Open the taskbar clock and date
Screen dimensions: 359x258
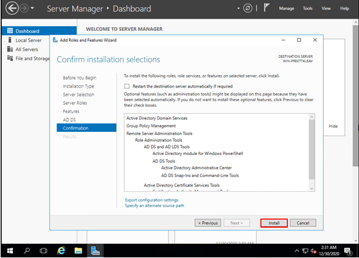329,251
